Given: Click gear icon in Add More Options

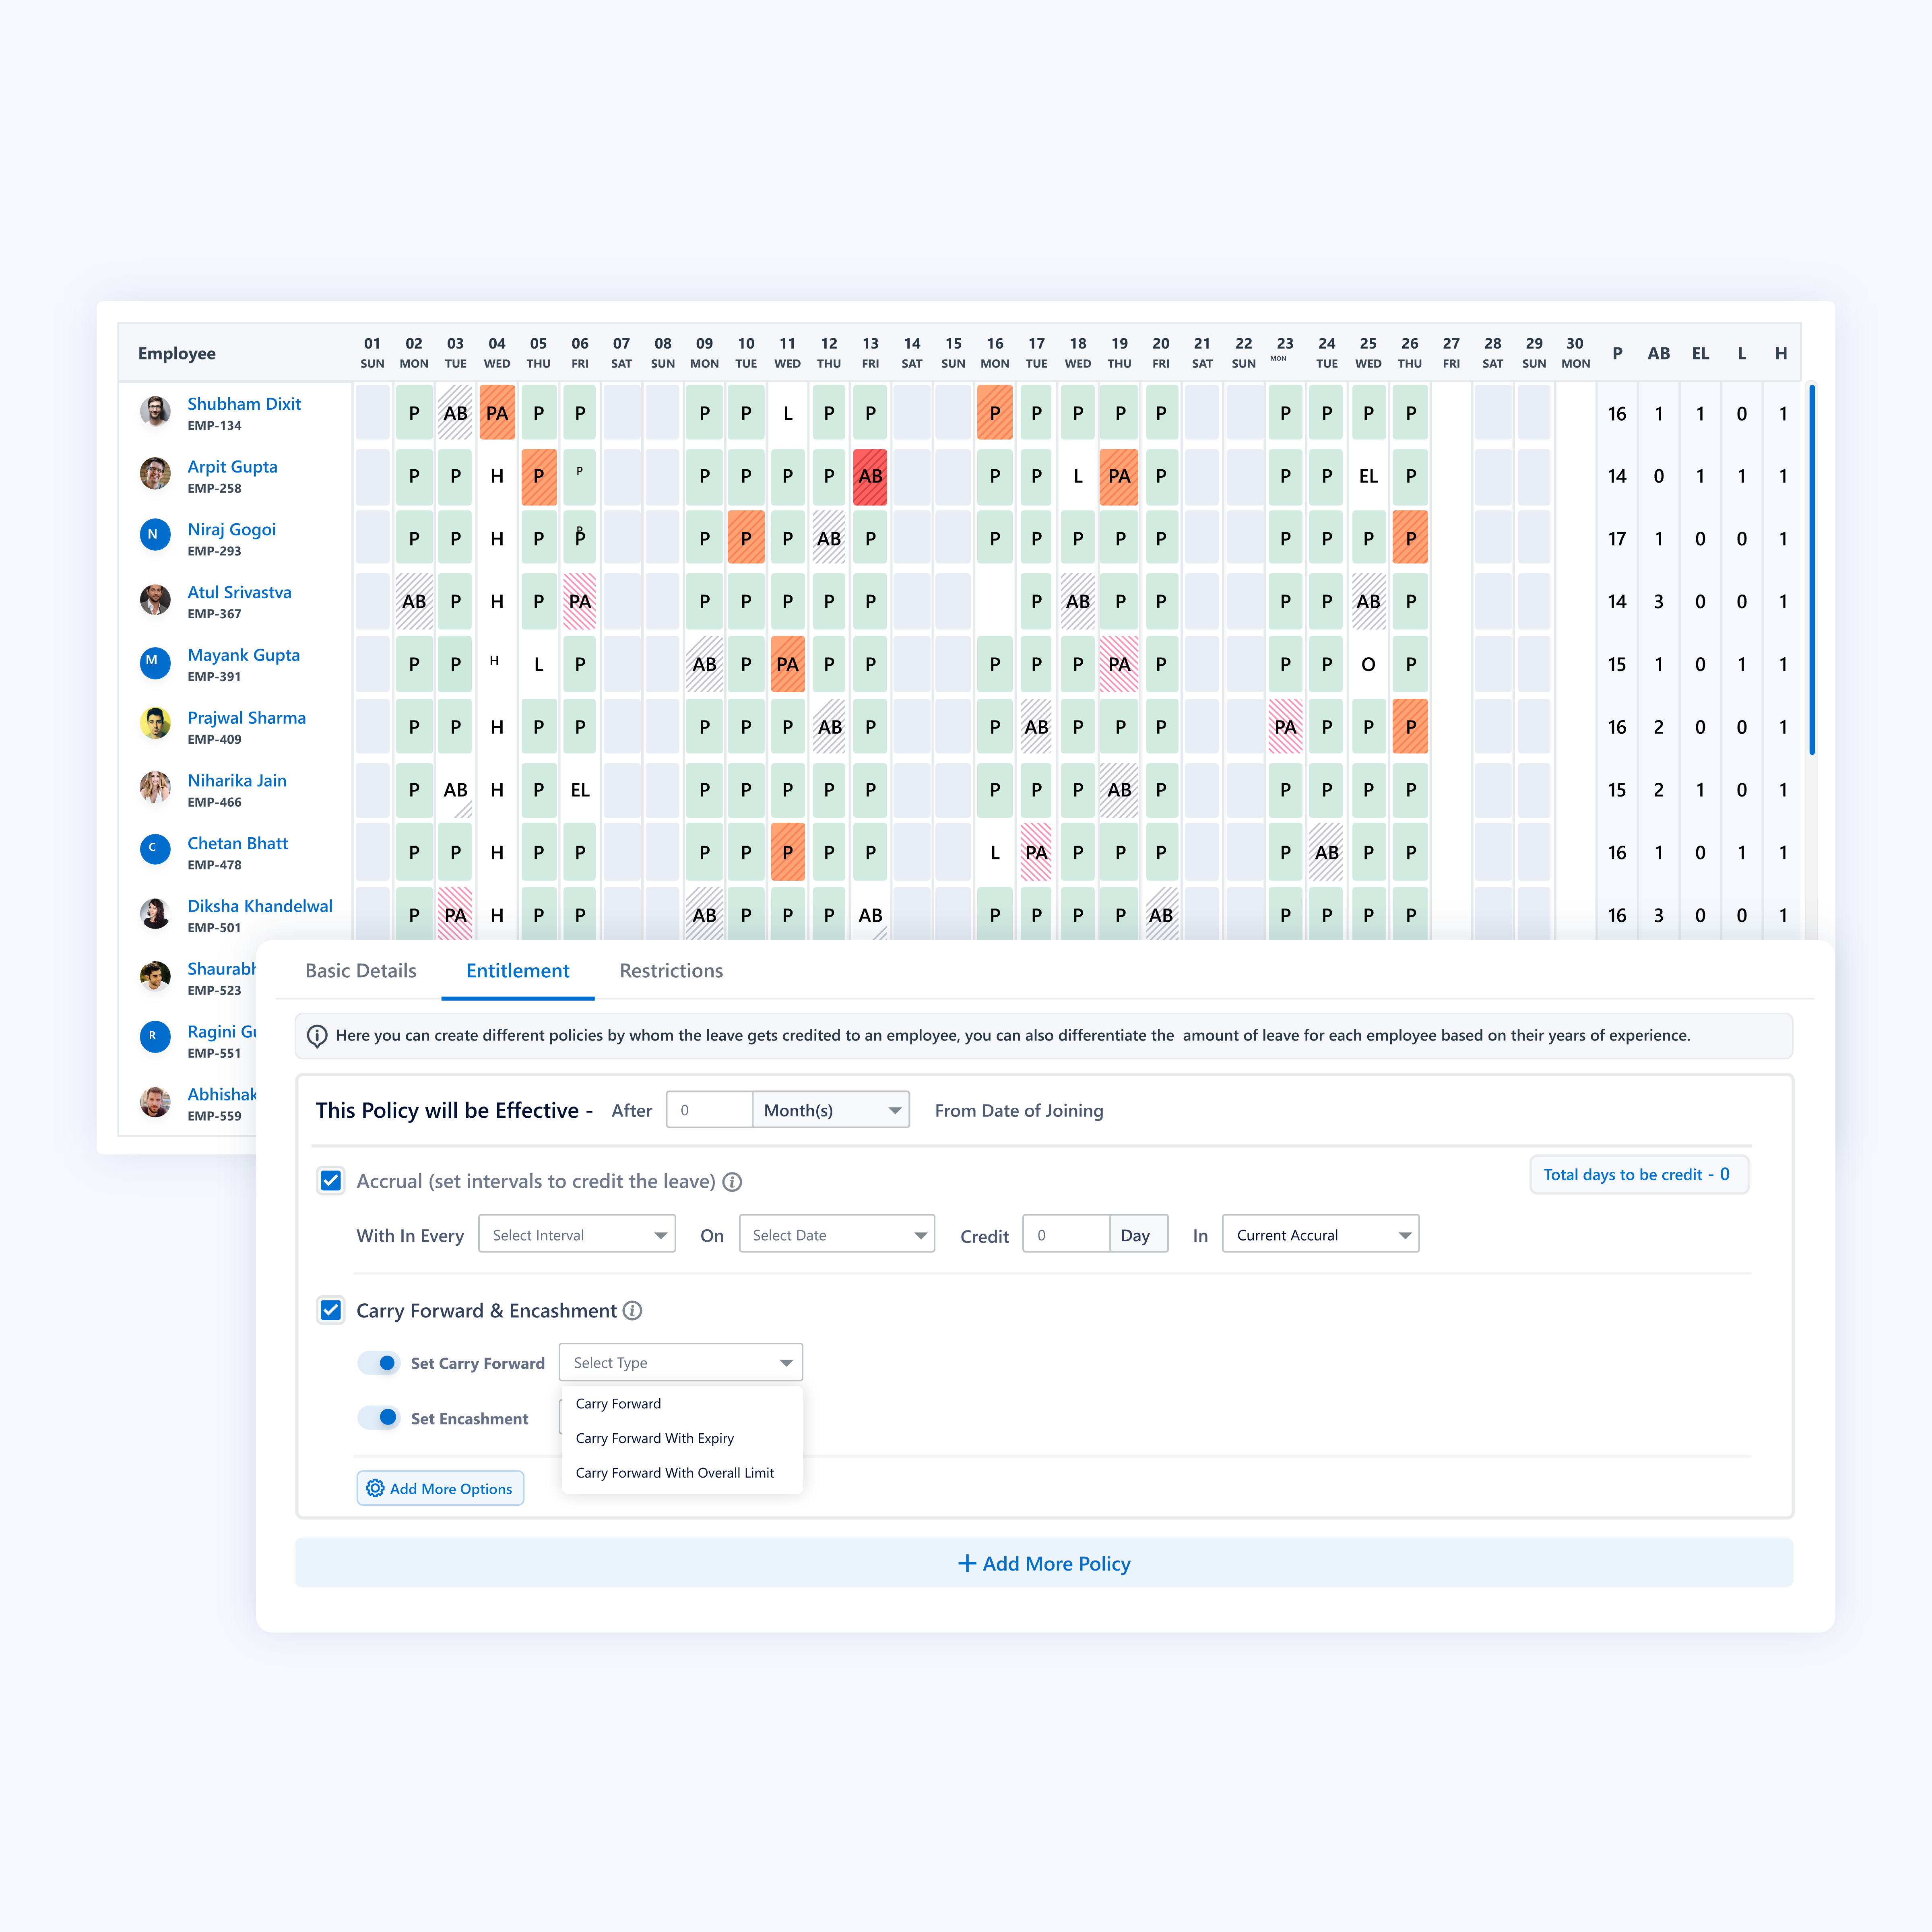Looking at the screenshot, I should (x=375, y=1488).
